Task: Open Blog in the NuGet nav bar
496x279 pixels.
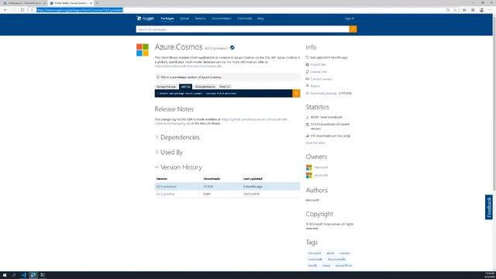Action: (260, 19)
